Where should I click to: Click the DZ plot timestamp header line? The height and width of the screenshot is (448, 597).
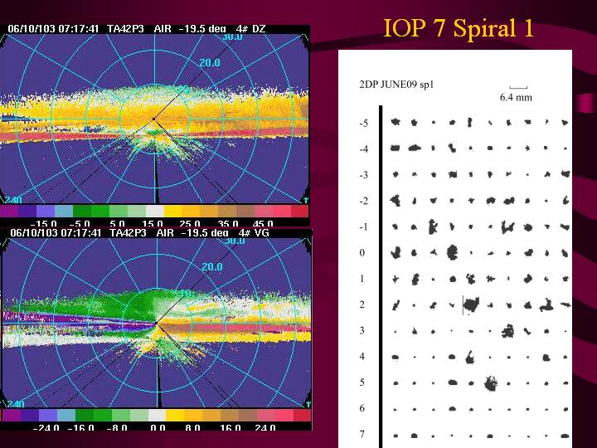pos(137,29)
